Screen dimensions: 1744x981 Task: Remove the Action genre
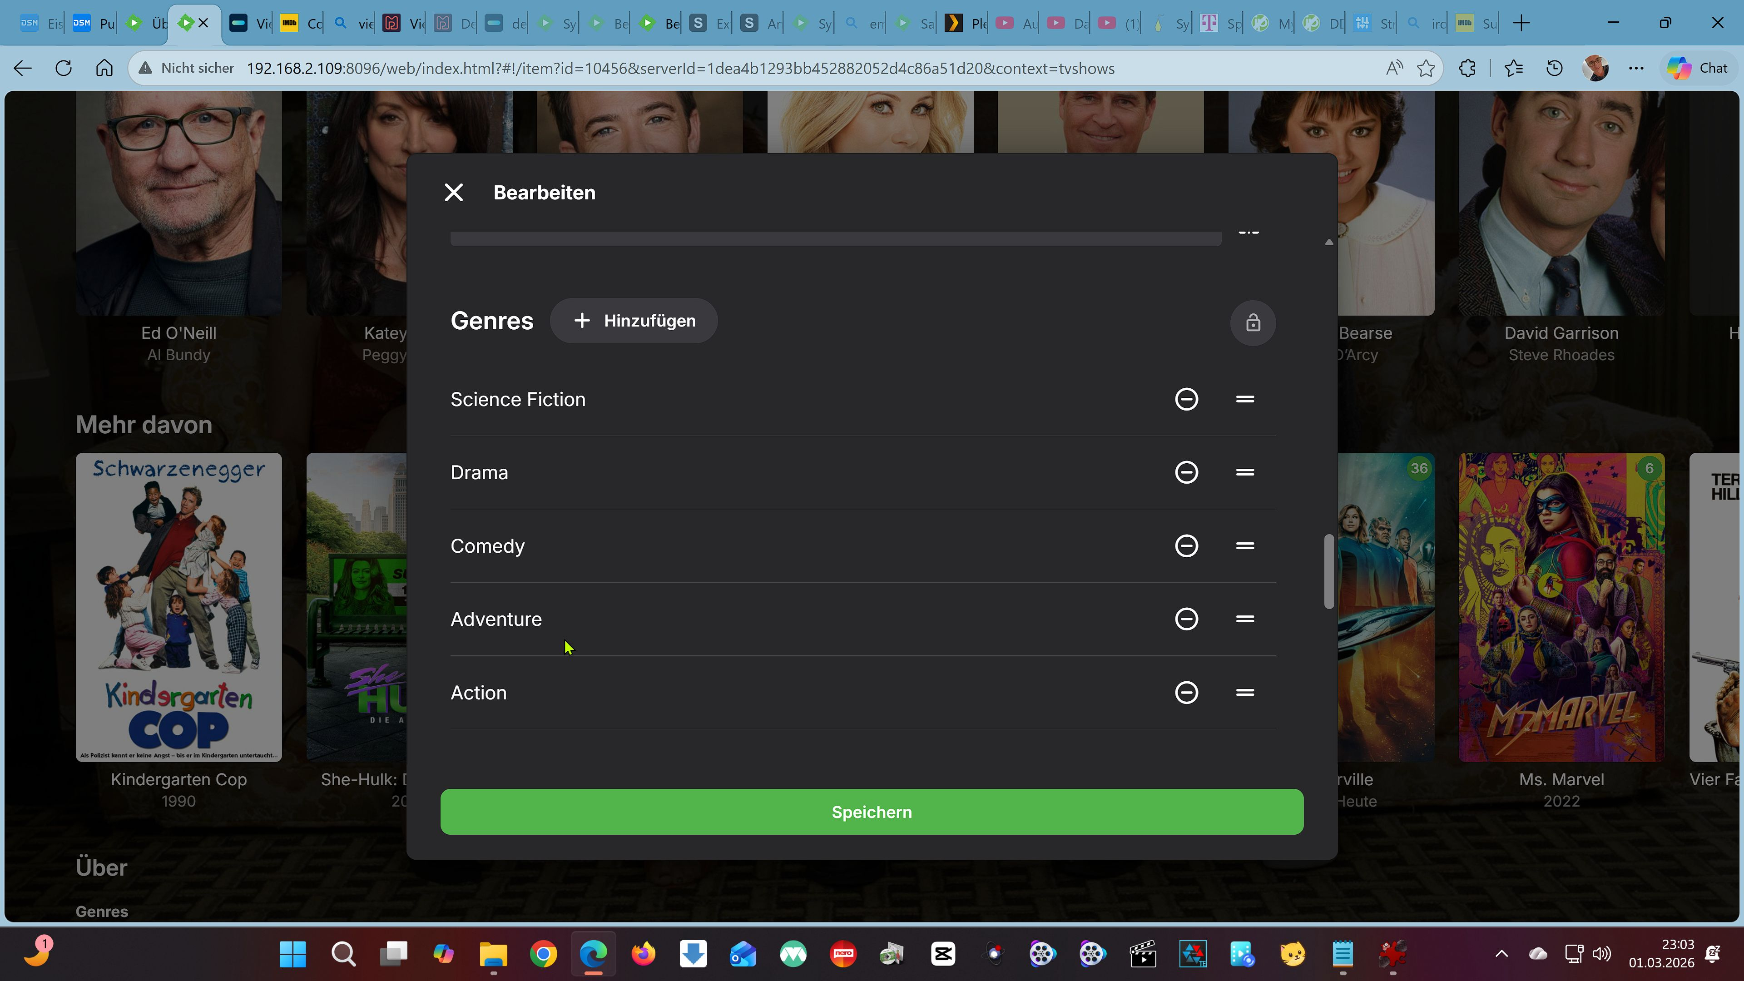(x=1186, y=692)
